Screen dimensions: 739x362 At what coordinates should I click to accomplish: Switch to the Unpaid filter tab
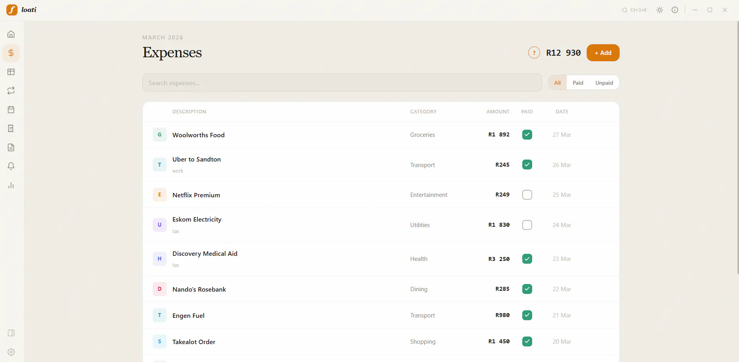tap(604, 83)
